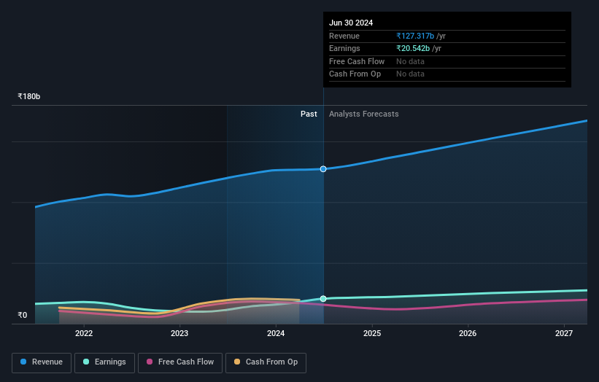Click the Analysts Forecasts label

363,114
